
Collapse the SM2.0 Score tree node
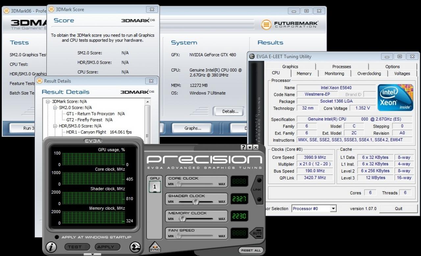click(x=55, y=107)
